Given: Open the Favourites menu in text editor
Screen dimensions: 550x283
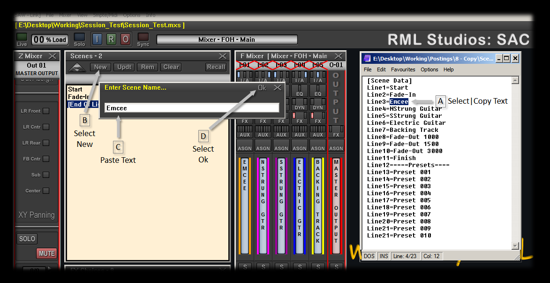Looking at the screenshot, I should (403, 69).
